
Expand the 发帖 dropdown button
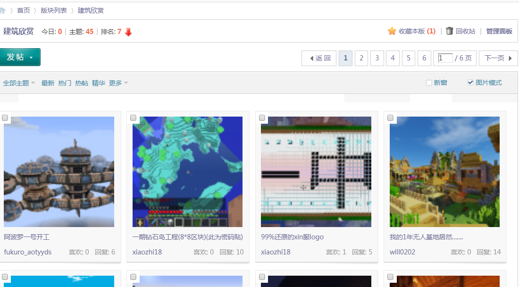[x=31, y=58]
